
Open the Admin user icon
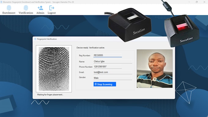click(40, 8)
